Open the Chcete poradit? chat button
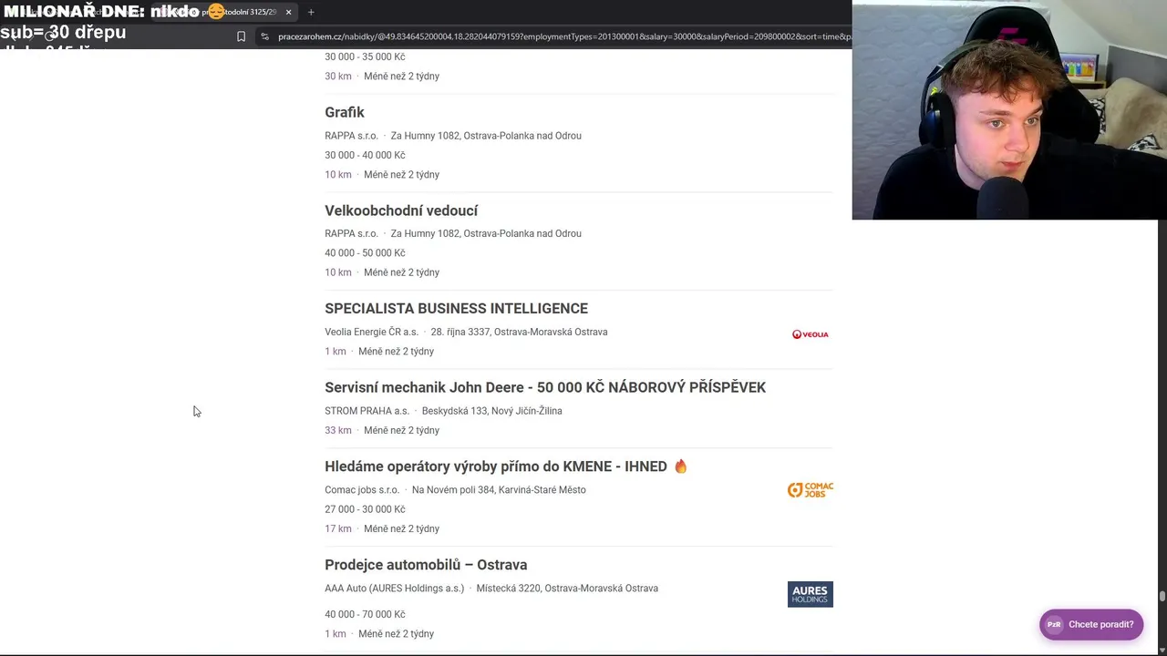This screenshot has height=656, width=1167. (x=1091, y=624)
